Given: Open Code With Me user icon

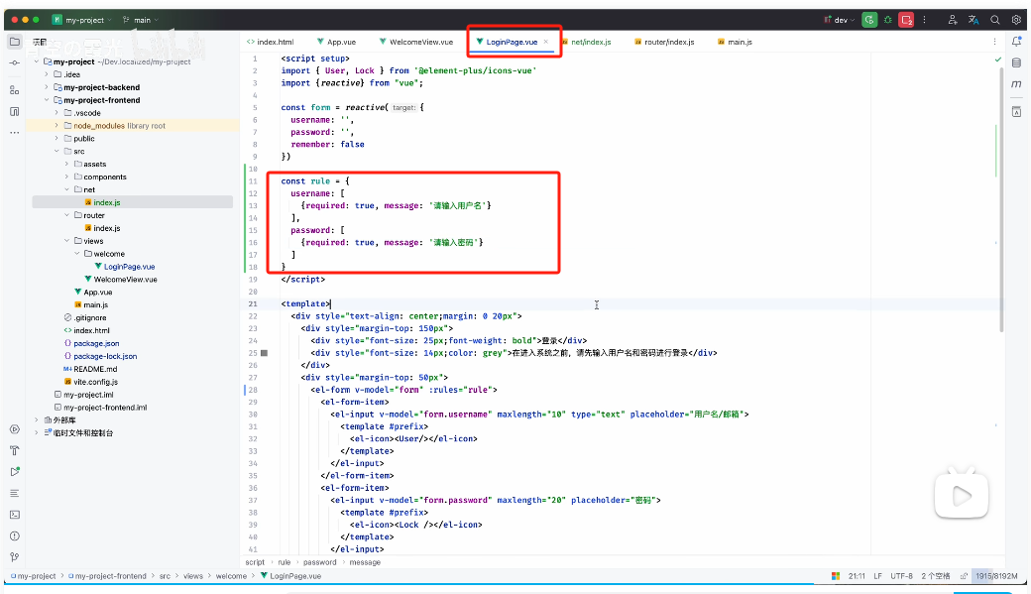Looking at the screenshot, I should [x=952, y=20].
